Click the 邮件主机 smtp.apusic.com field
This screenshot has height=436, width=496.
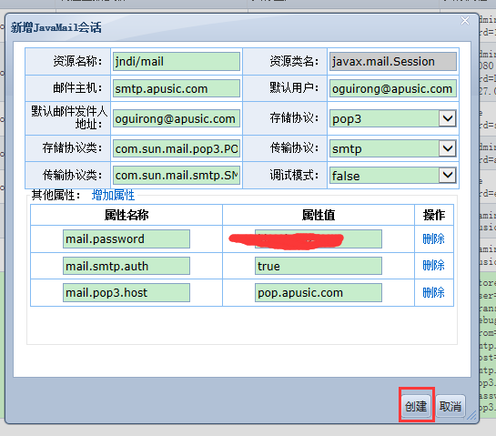177,88
